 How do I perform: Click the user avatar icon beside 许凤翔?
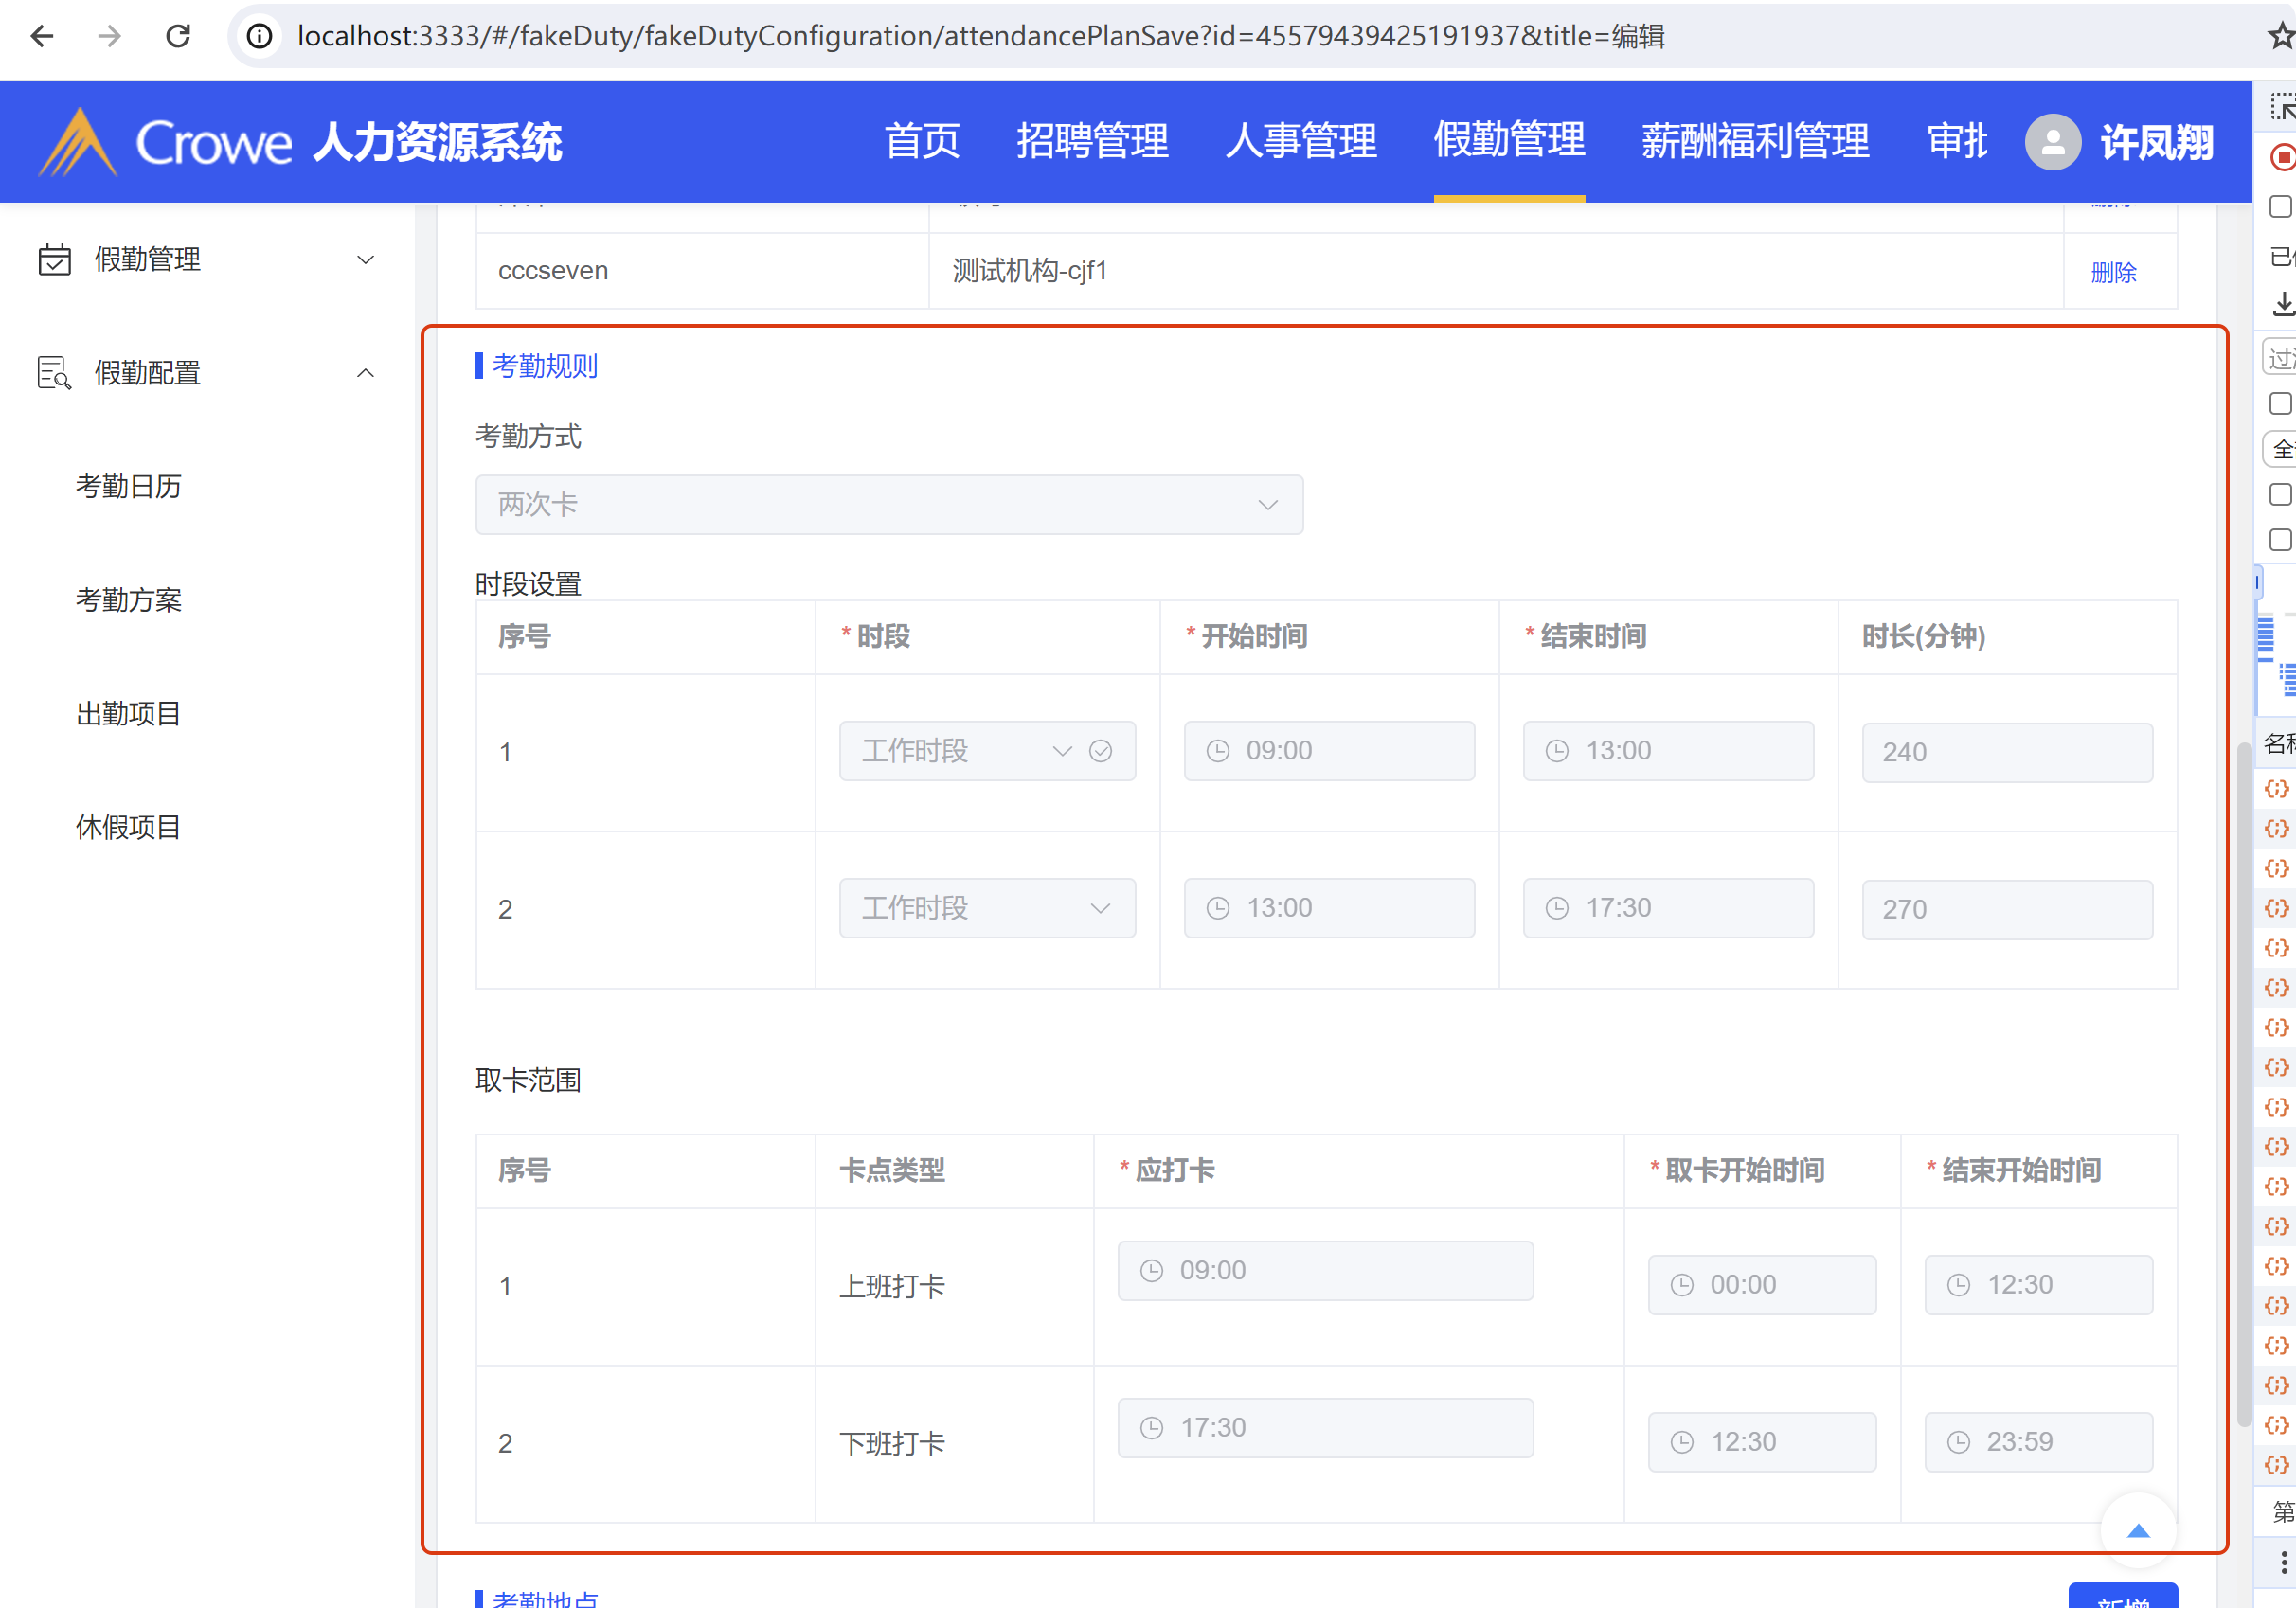click(x=2051, y=143)
